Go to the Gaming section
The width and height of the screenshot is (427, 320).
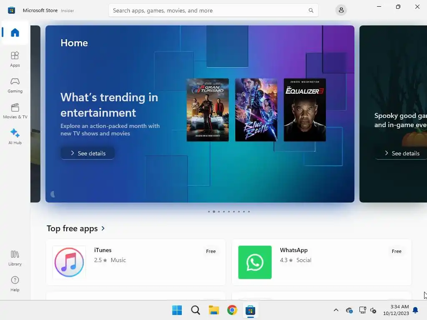pos(15,85)
